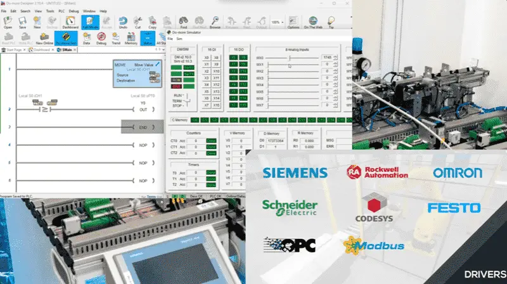
Task: Click the RUN/TERM/STOP mode switch
Action: (x=188, y=101)
